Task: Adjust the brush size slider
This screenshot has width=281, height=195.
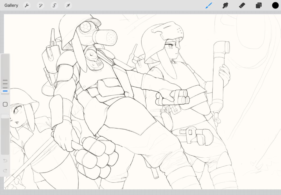Action: pos(5,74)
